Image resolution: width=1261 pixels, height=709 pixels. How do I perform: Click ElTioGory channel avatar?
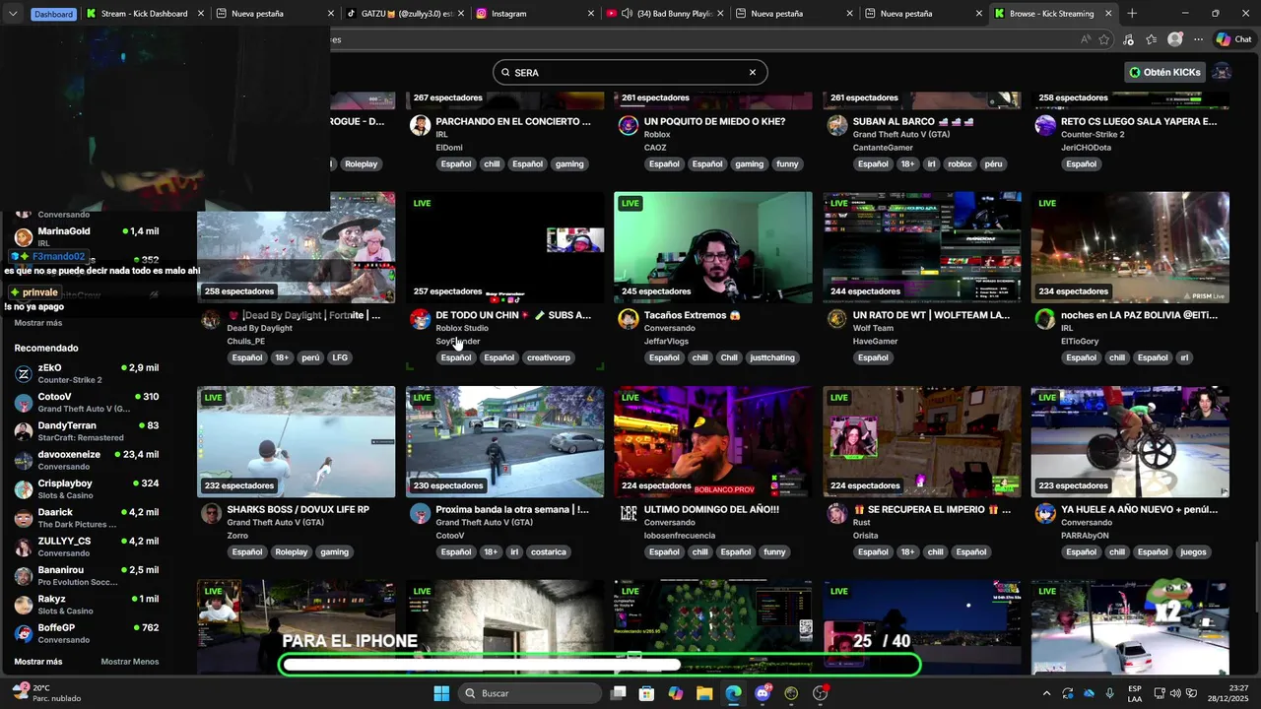coord(1045,319)
